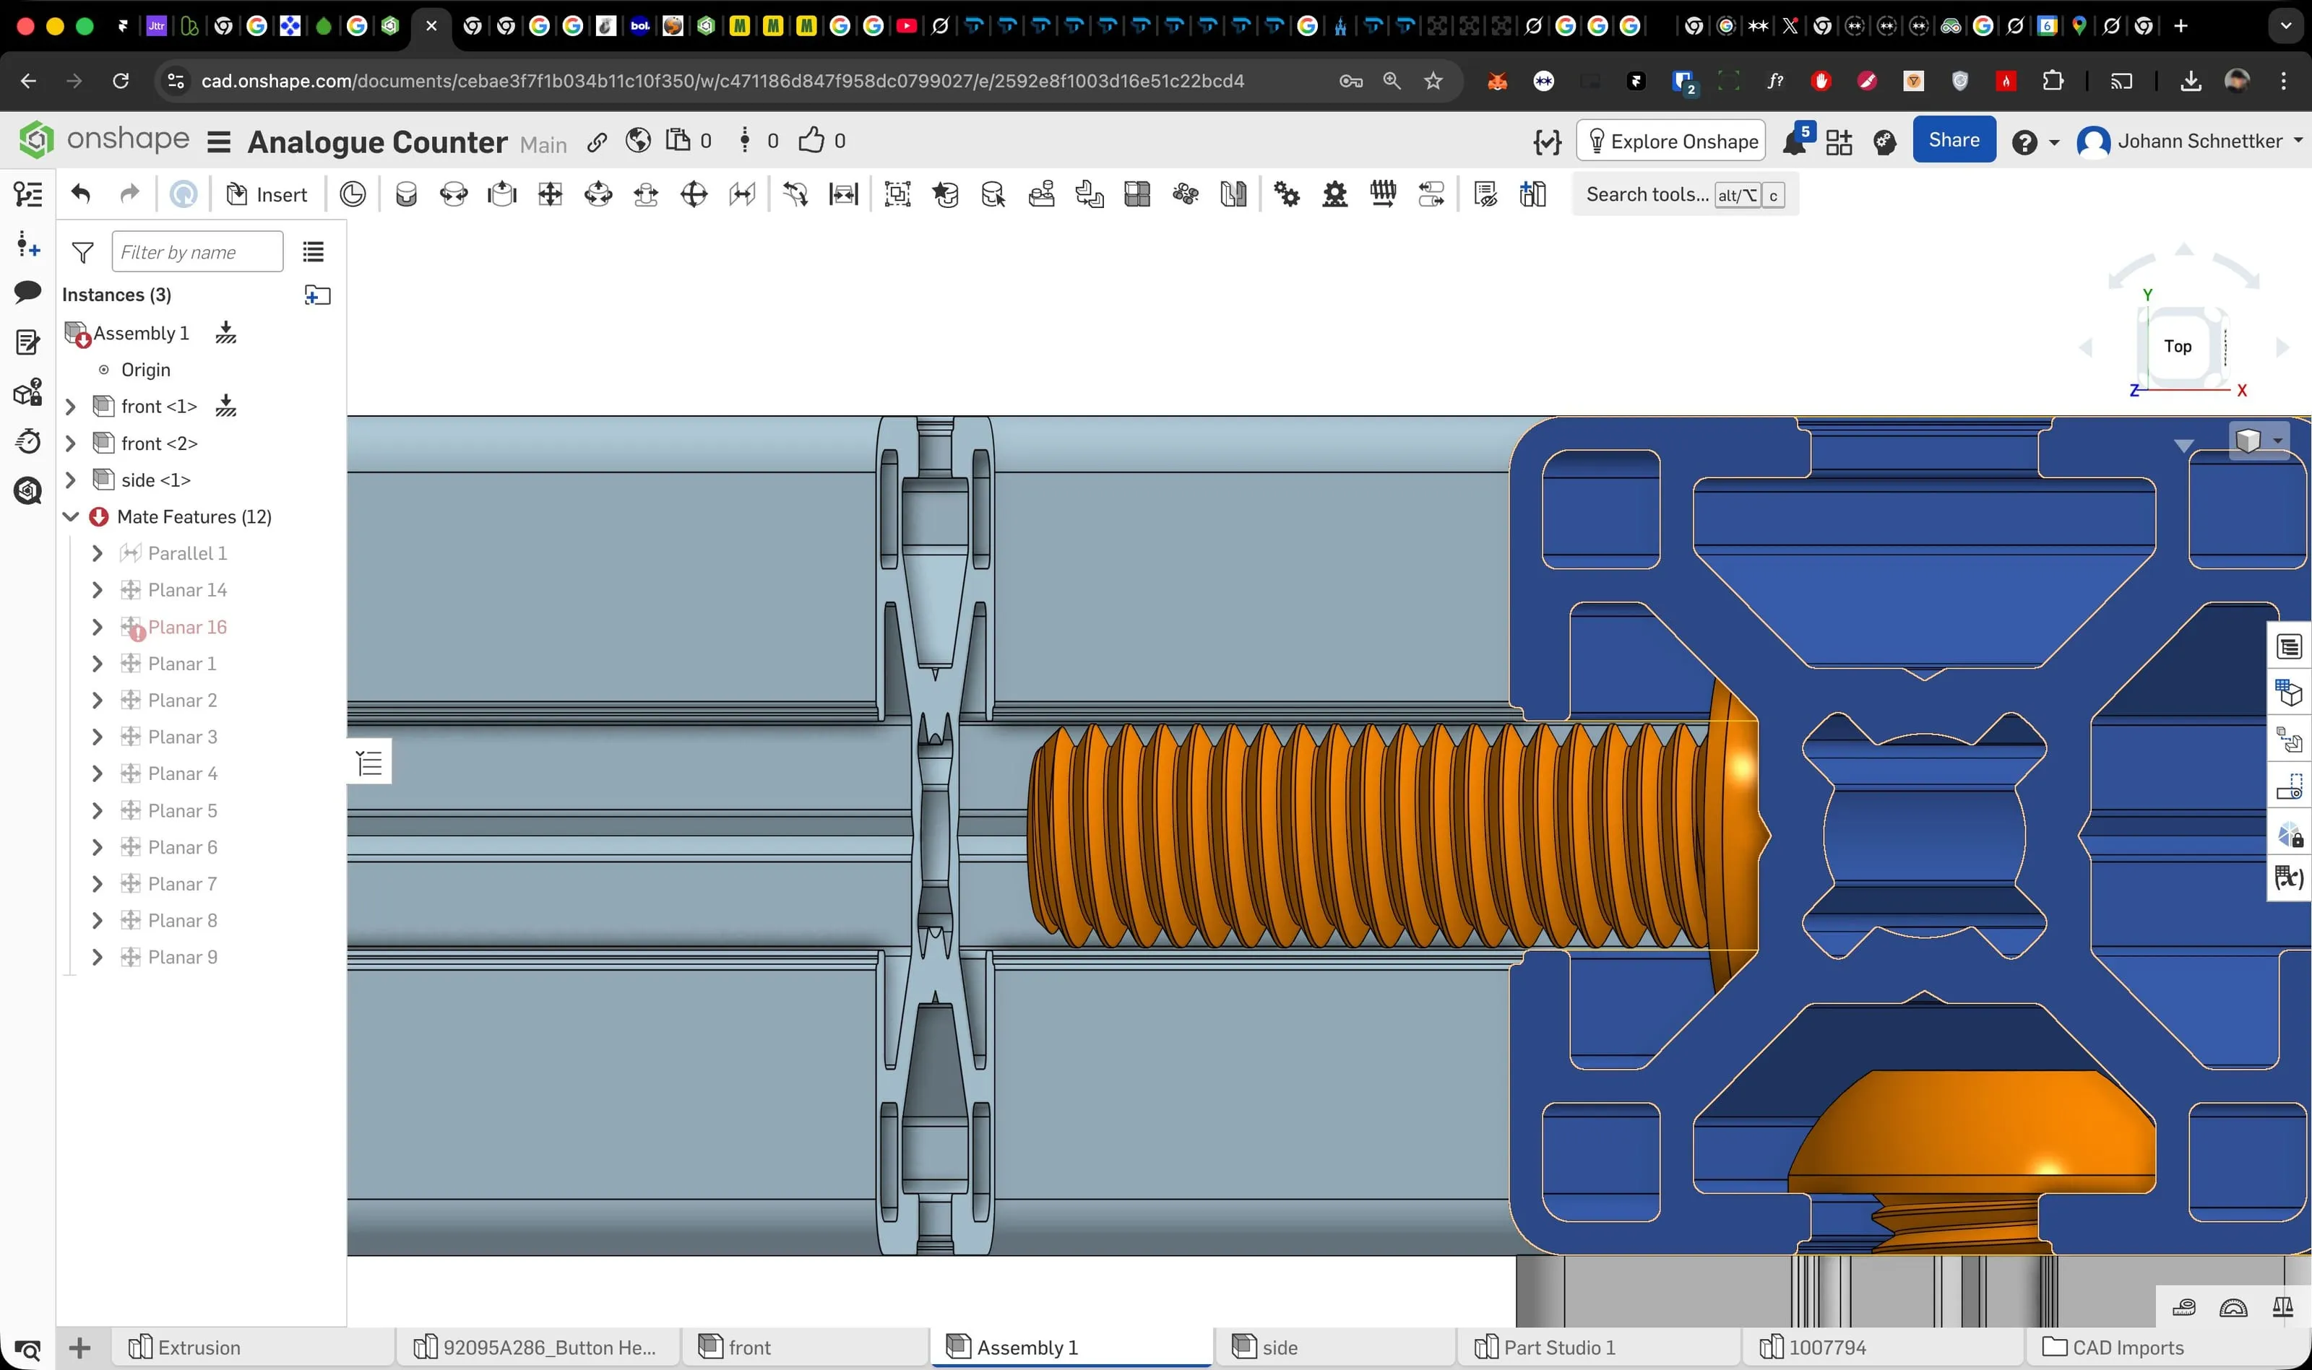Click the document link icon beside Main
Viewport: 2312px width, 1370px height.
point(598,142)
